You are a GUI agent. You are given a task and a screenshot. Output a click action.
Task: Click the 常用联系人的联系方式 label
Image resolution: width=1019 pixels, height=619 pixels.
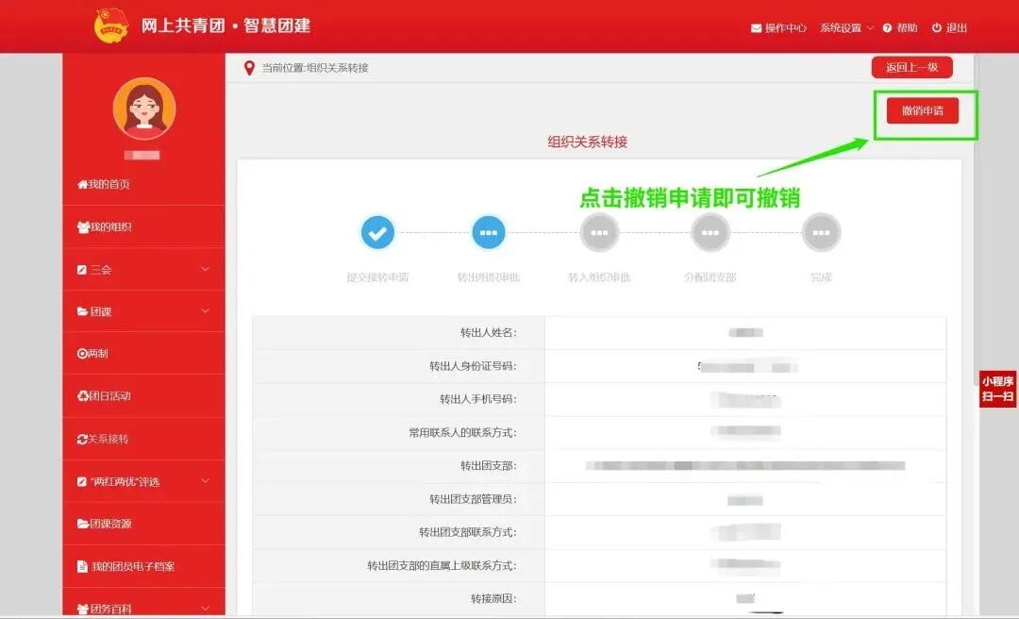[462, 432]
